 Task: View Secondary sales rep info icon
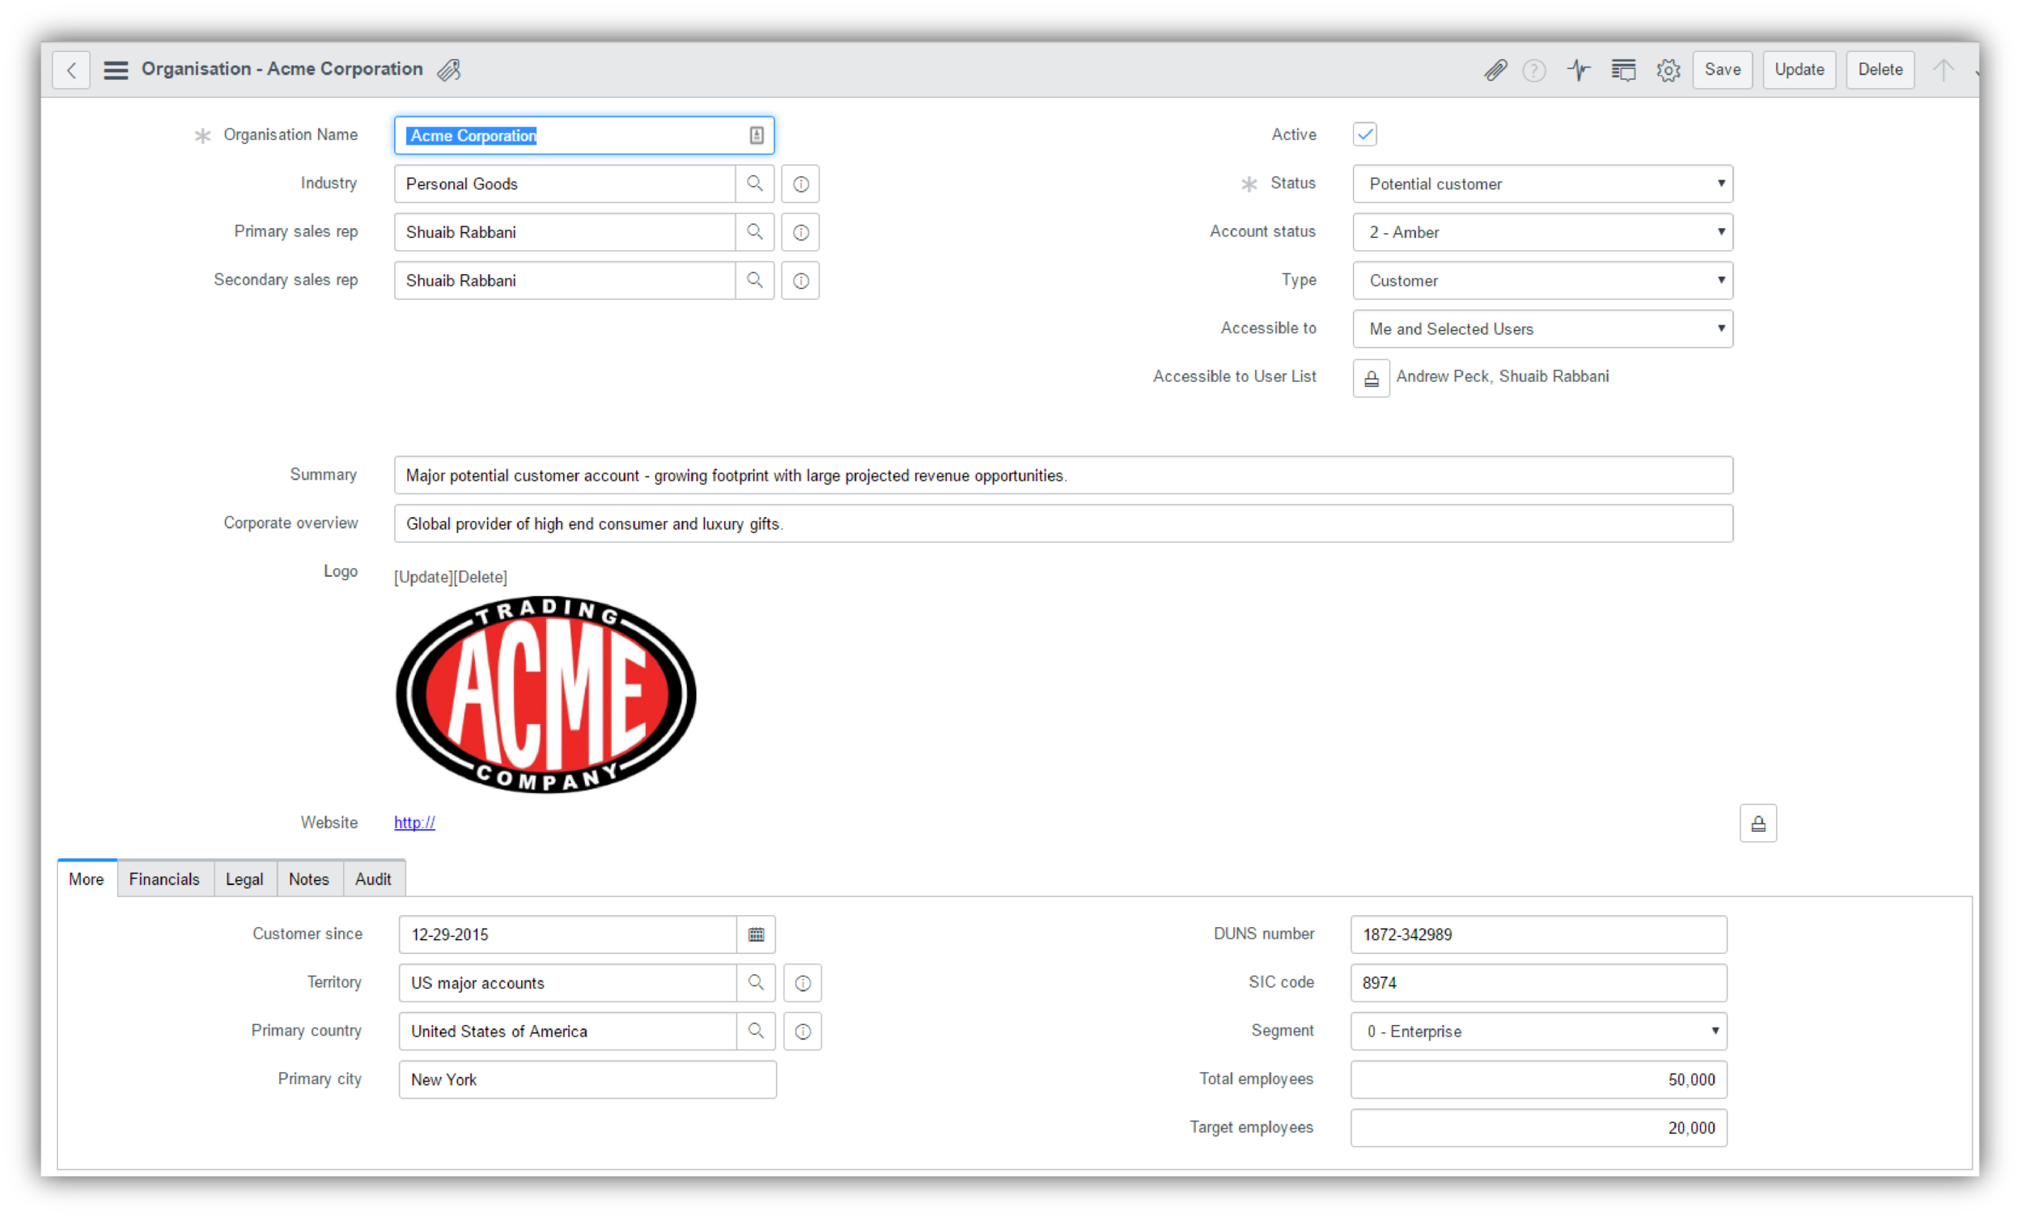click(x=800, y=281)
